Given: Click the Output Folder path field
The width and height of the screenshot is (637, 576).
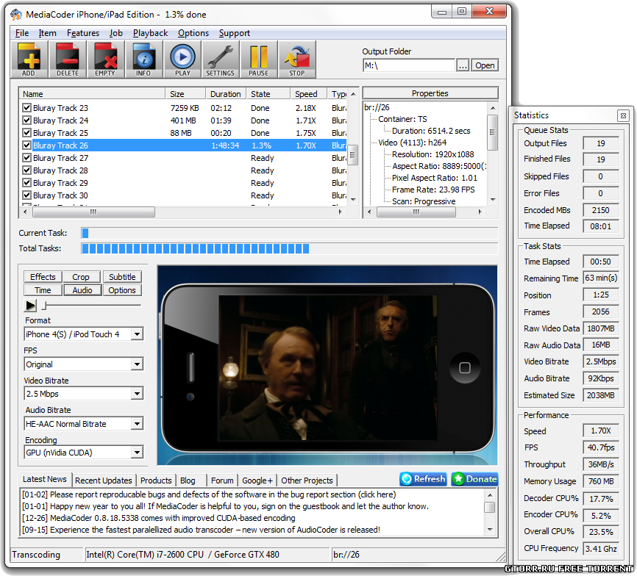Looking at the screenshot, I should (409, 65).
